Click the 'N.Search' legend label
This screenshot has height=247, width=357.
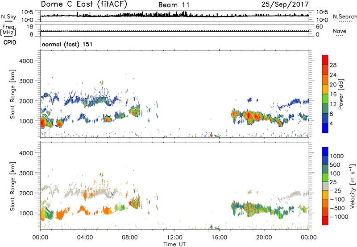click(345, 16)
